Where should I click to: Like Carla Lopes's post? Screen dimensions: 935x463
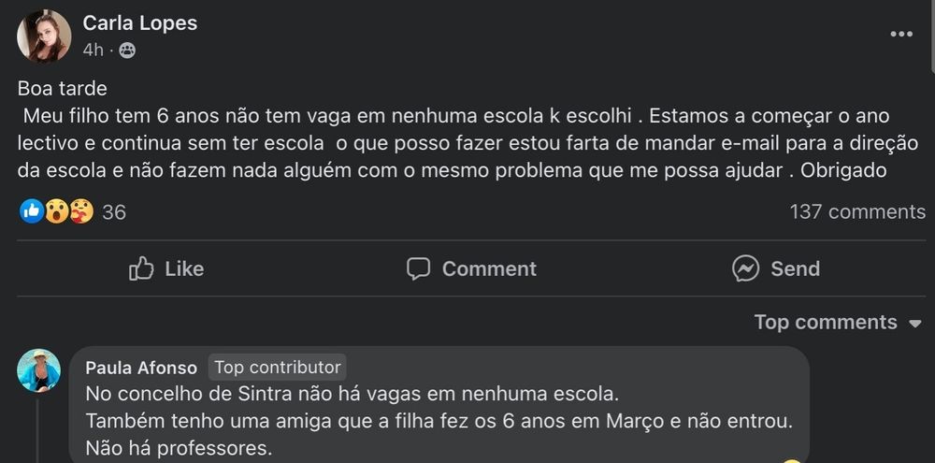pyautogui.click(x=166, y=269)
